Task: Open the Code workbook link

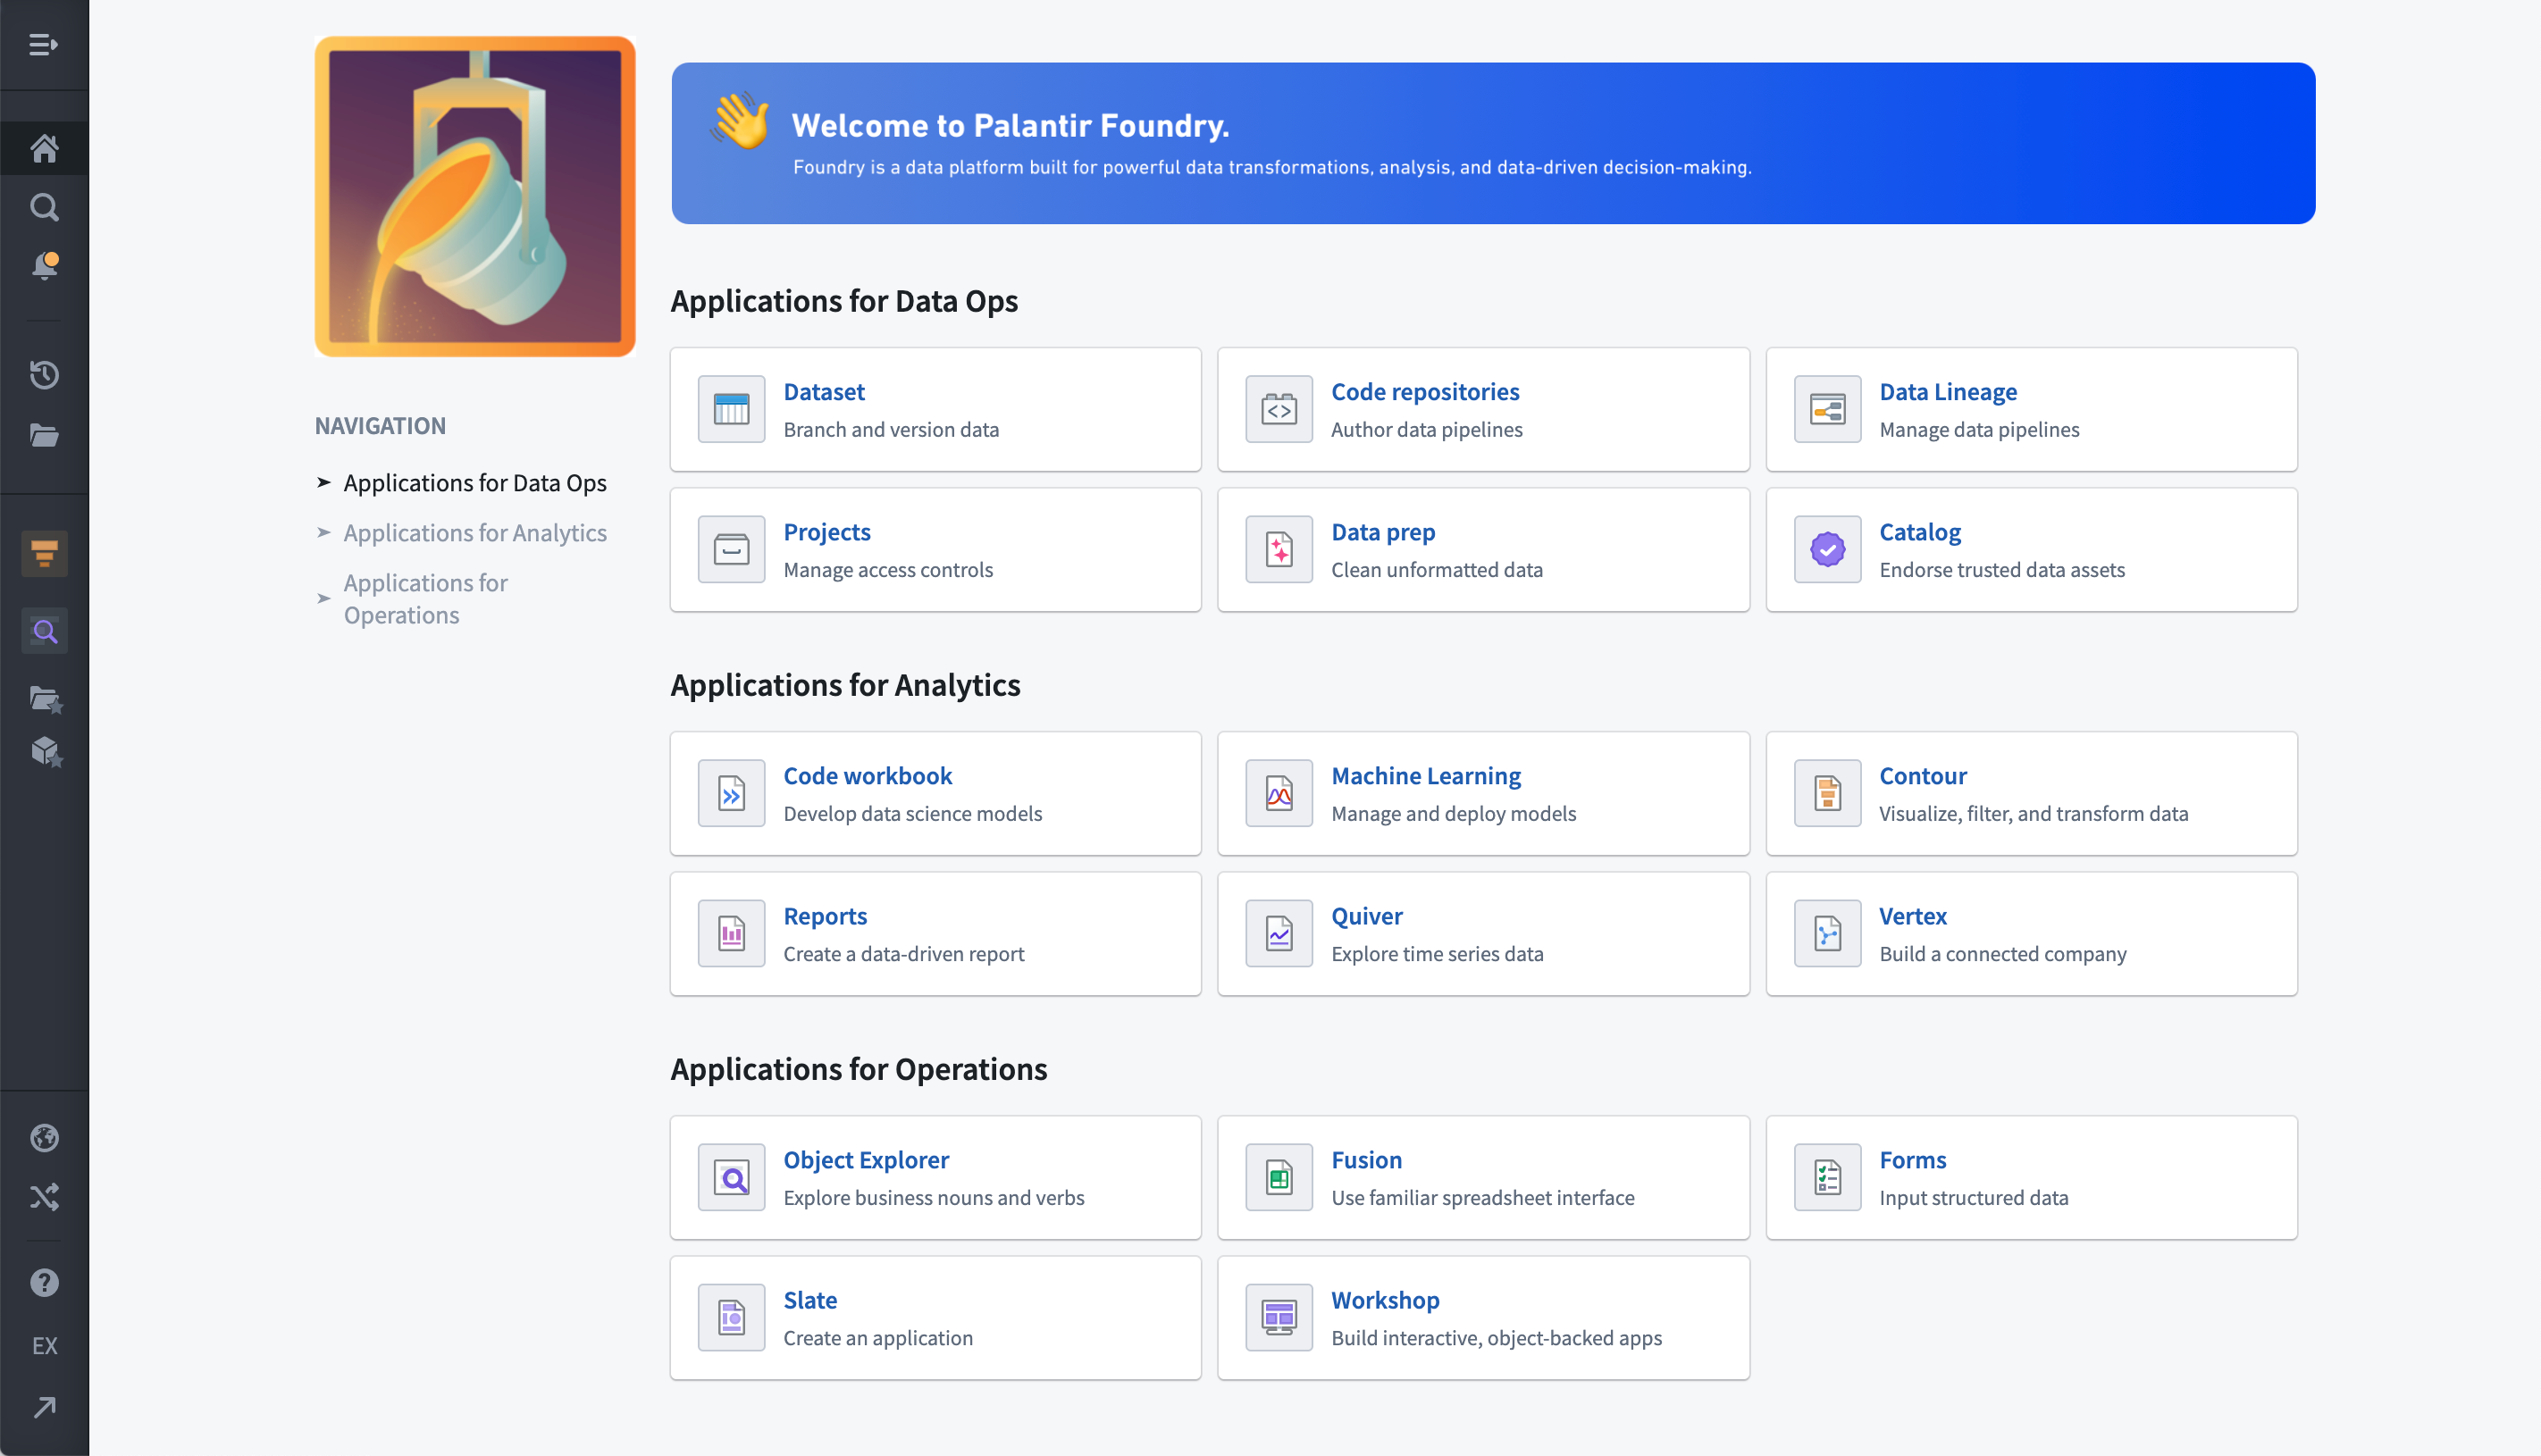Action: pos(868,775)
